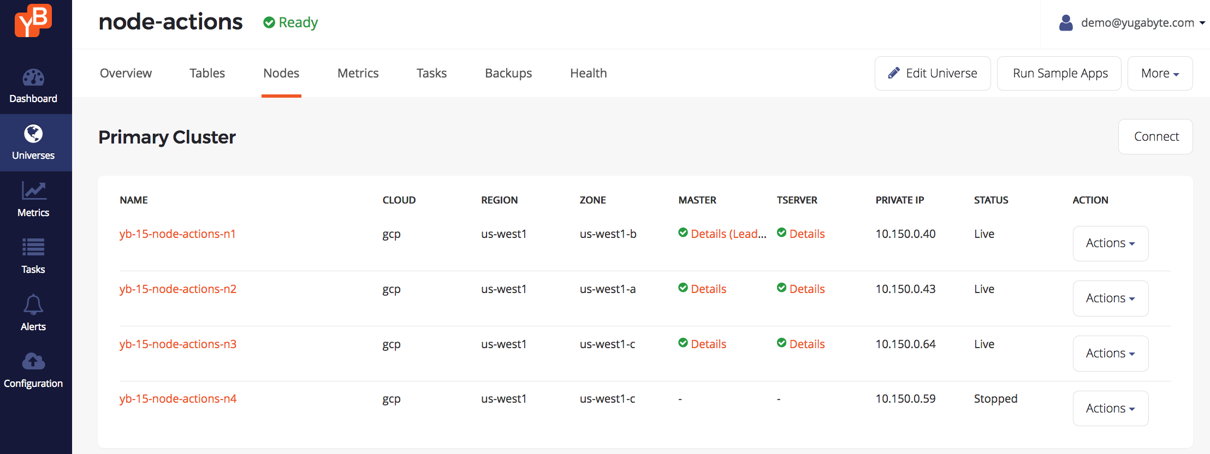Image resolution: width=1210 pixels, height=454 pixels.
Task: Click the STATUS column header
Action: 991,200
